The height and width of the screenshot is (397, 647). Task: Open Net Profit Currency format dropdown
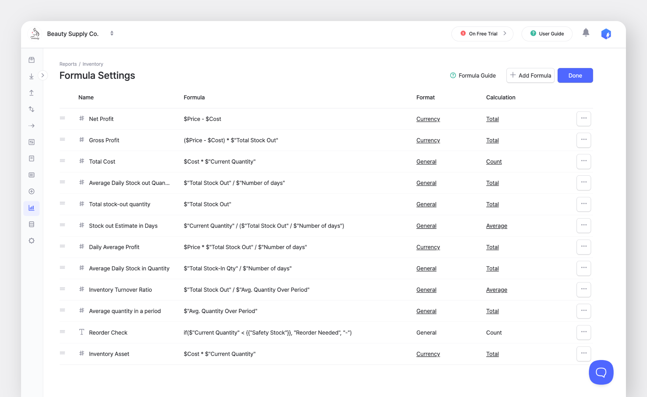(428, 119)
